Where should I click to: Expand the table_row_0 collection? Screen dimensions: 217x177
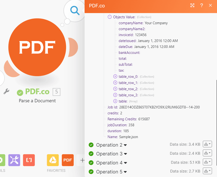point(115,77)
